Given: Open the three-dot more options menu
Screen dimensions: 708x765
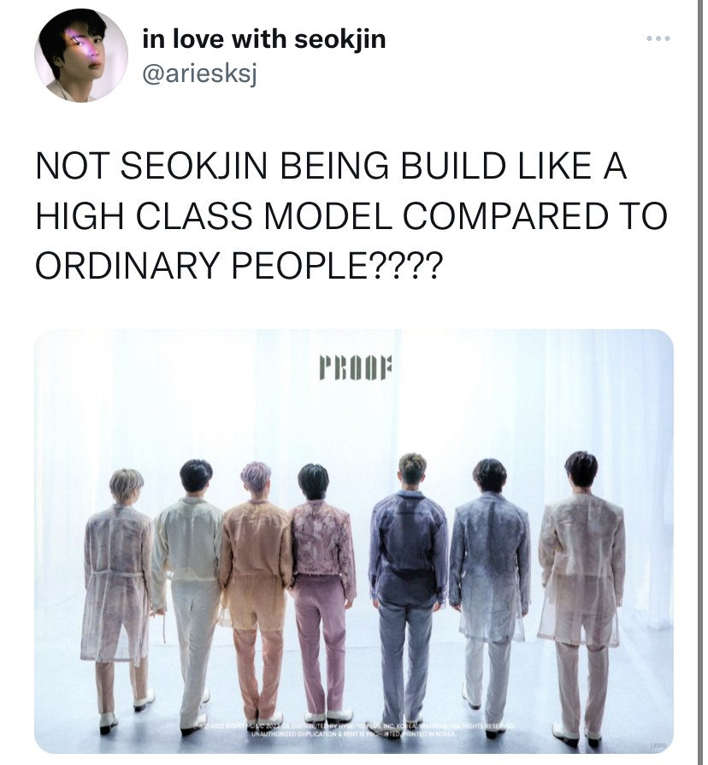Looking at the screenshot, I should (658, 38).
